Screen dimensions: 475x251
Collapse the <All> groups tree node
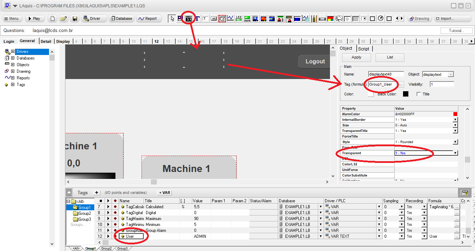point(68,202)
